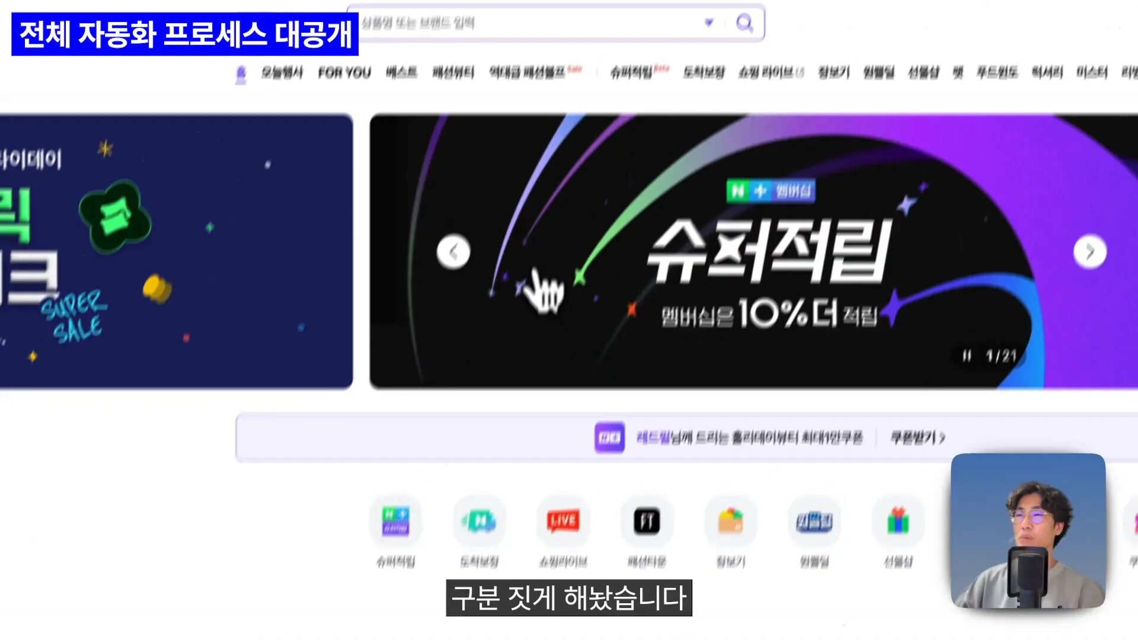Select the 베스트 navigation item
1138x640 pixels.
tap(401, 73)
